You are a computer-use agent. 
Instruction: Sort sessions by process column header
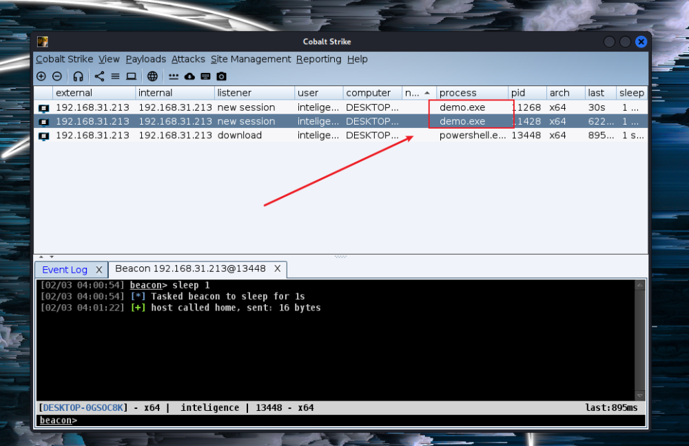pos(473,93)
